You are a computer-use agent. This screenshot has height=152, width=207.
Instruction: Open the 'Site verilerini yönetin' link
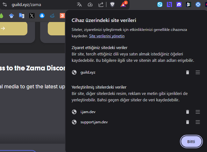(x=107, y=36)
